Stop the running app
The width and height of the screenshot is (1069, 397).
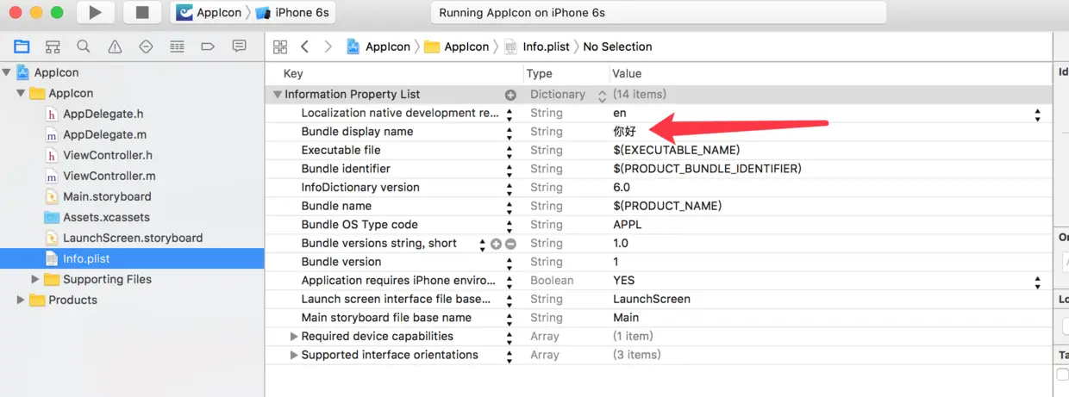[x=142, y=13]
